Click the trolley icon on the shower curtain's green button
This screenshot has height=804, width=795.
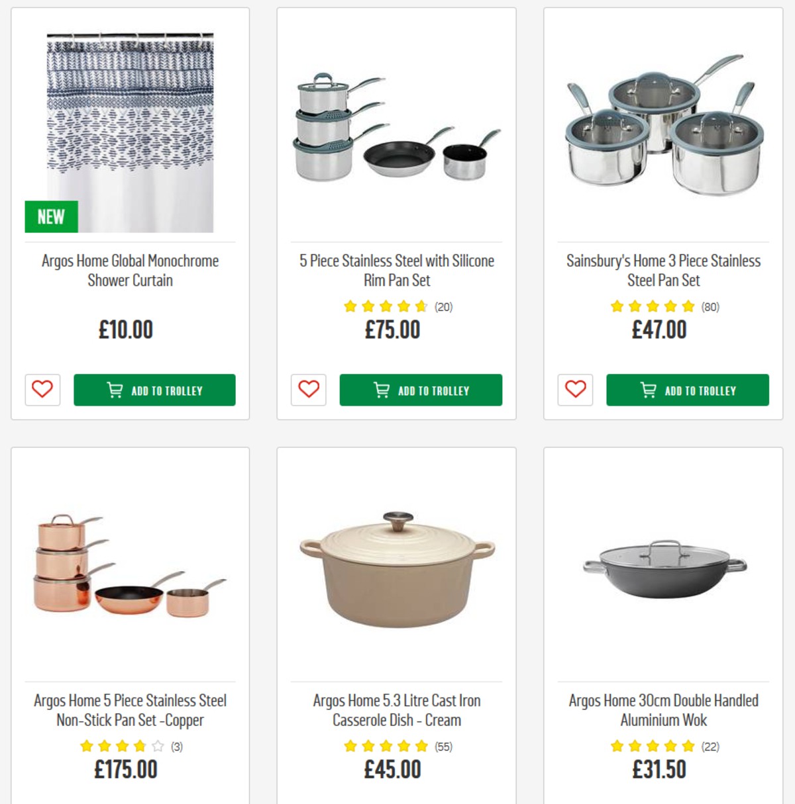tap(114, 390)
